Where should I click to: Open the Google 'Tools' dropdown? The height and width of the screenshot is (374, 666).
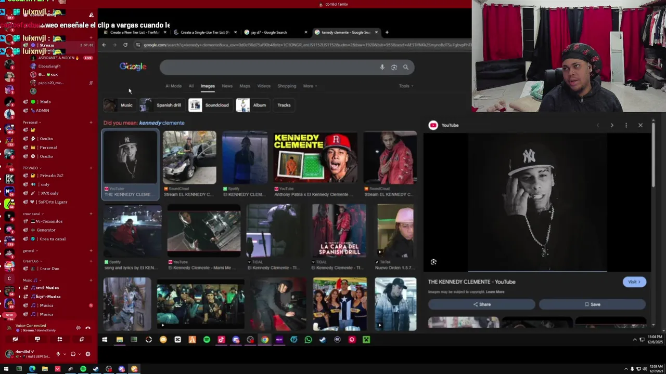coord(406,86)
